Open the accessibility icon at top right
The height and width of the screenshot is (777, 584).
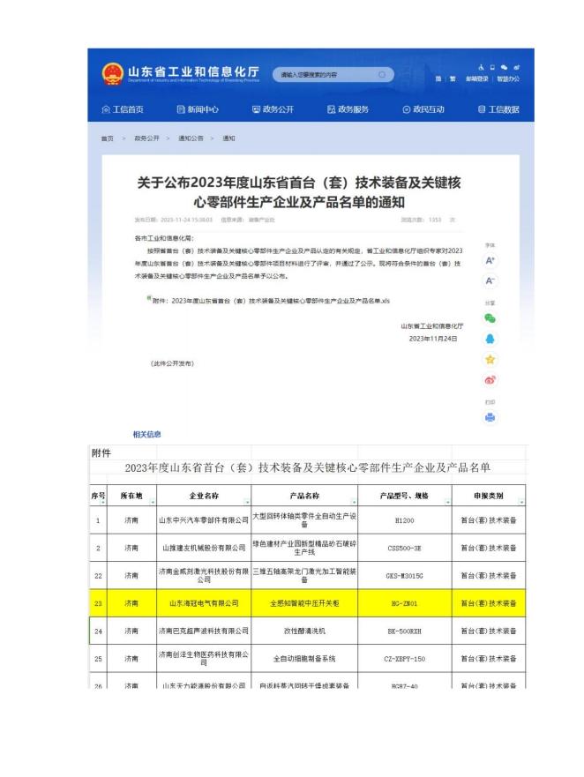(x=481, y=67)
